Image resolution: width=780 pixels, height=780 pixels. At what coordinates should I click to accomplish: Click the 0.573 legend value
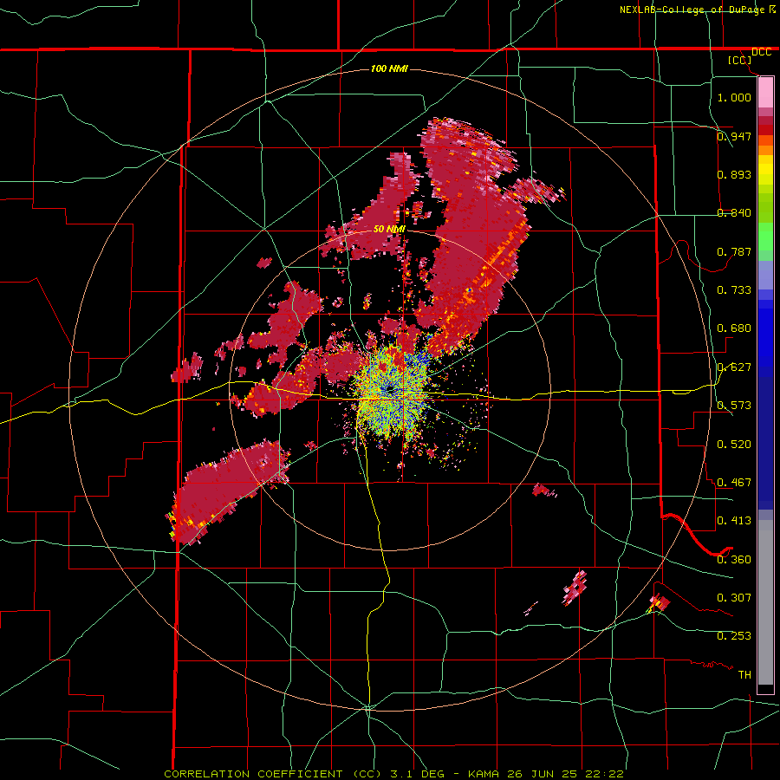tap(734, 406)
